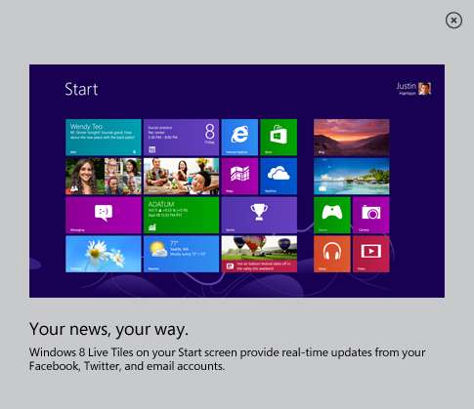Screen dimensions: 474x409
Task: Open the Calendar tile showing 8
Action: point(181,138)
